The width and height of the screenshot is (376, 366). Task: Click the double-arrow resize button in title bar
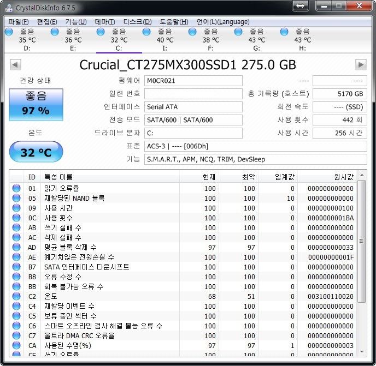(x=301, y=5)
